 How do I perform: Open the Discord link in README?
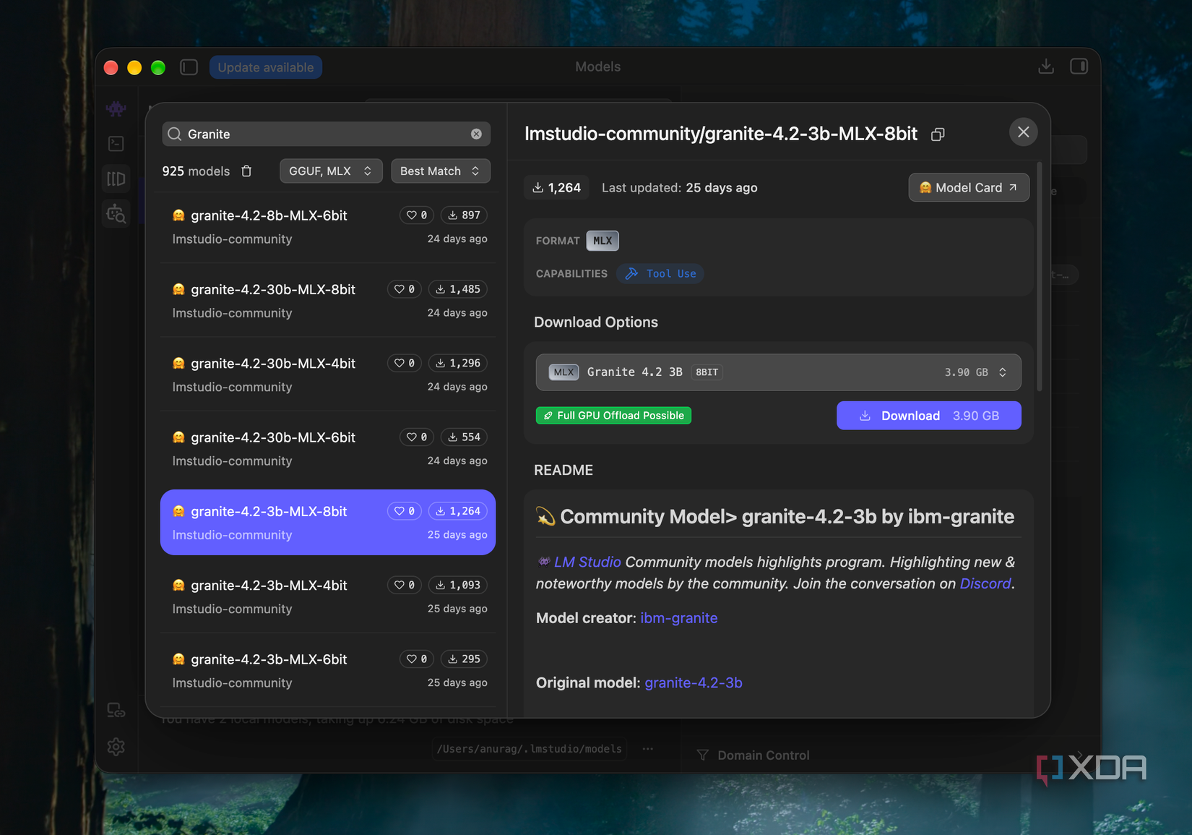point(985,583)
